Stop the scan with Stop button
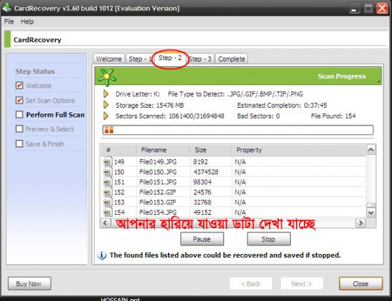392x301 pixels. 269,239
